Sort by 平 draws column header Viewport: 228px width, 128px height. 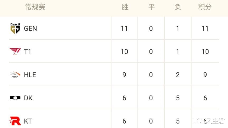151,7
